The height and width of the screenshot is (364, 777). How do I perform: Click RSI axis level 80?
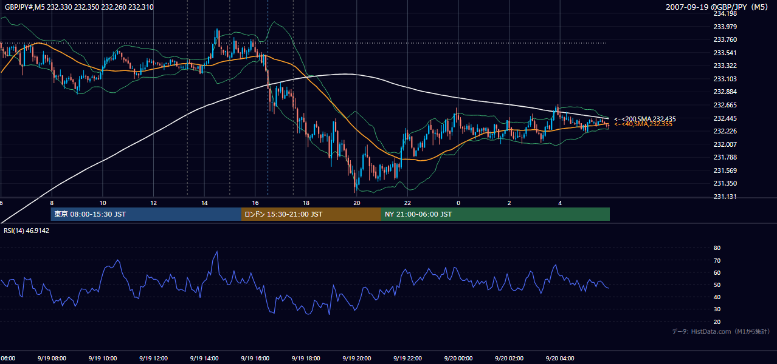point(717,248)
